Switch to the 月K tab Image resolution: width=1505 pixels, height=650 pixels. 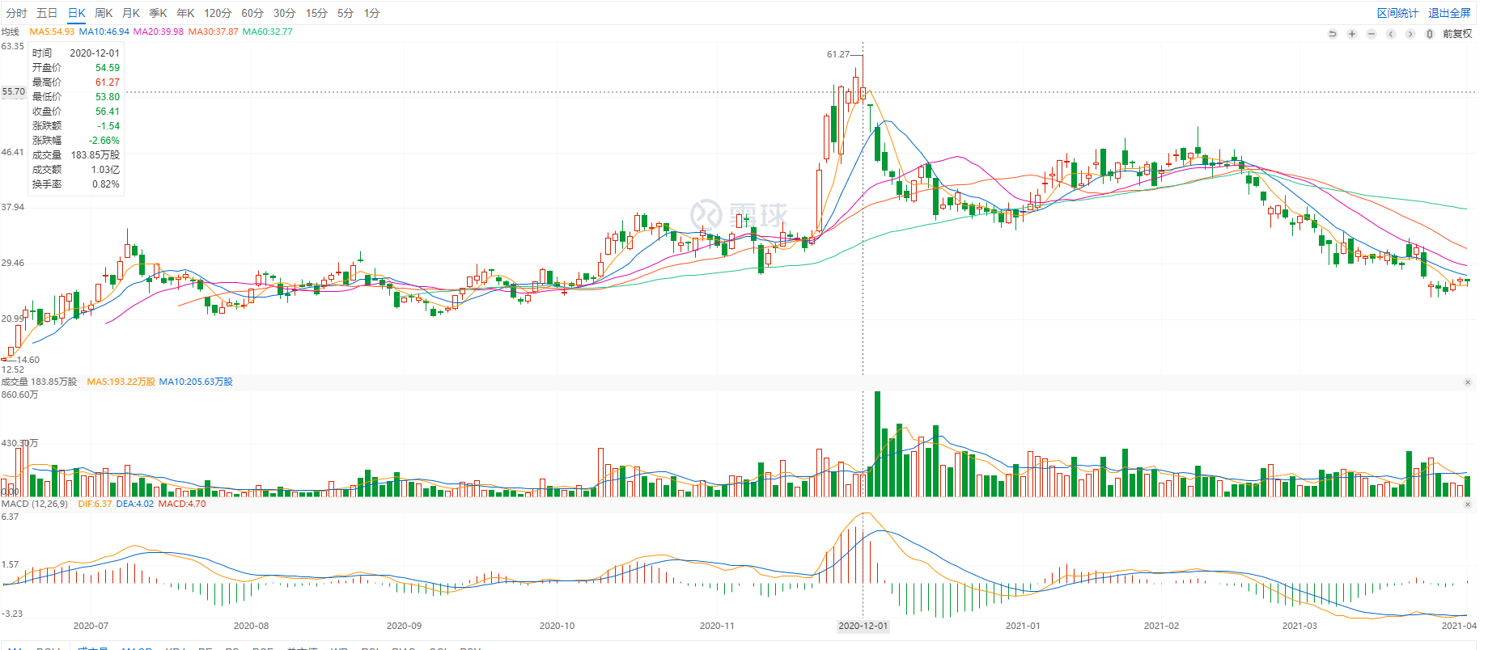[x=131, y=13]
